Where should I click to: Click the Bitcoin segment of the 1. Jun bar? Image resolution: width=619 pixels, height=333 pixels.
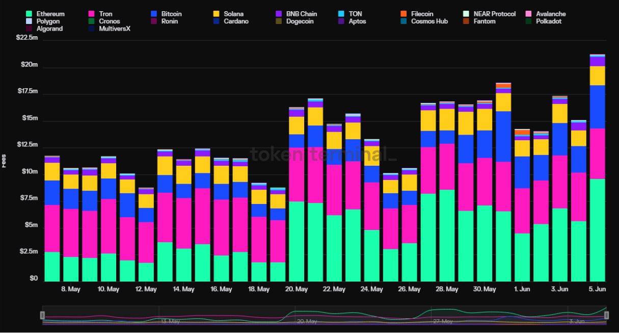(x=522, y=172)
